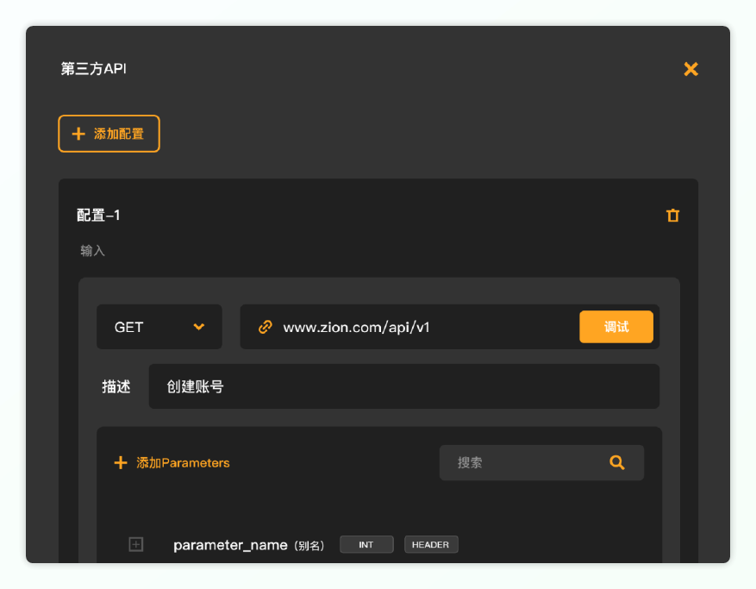This screenshot has height=589, width=756.
Task: Delete 配置-1 using the trash icon
Action: click(673, 215)
